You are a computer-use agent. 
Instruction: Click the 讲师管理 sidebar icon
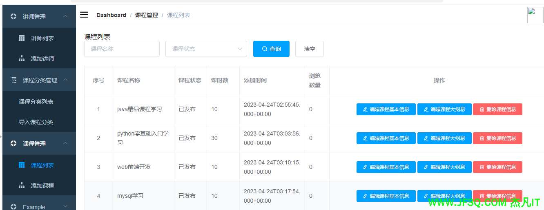pyautogui.click(x=13, y=16)
